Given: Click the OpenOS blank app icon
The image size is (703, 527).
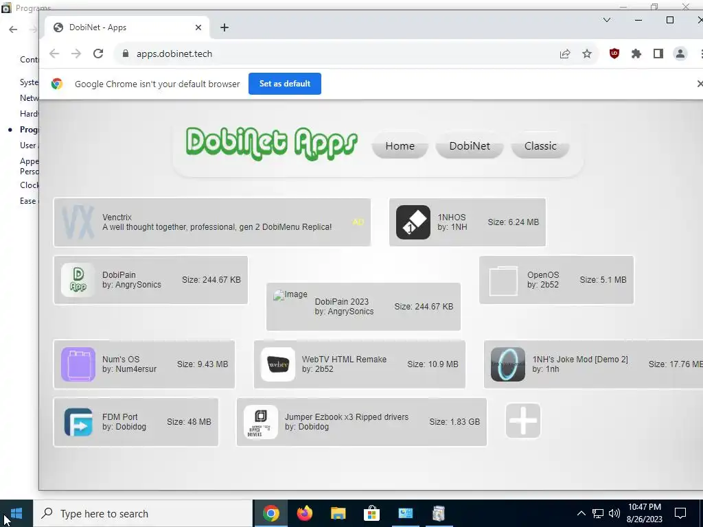Looking at the screenshot, I should click(503, 280).
